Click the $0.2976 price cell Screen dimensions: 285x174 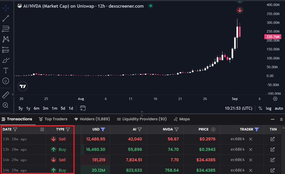207,139
